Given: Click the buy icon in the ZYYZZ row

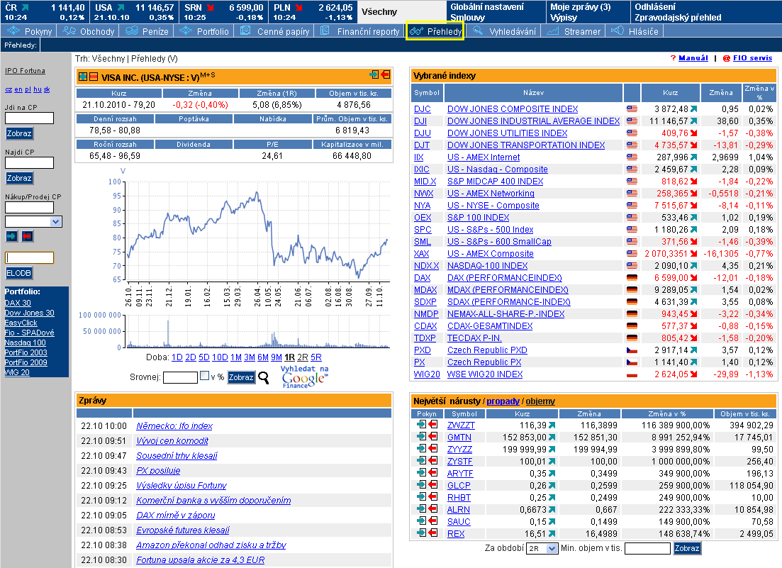Looking at the screenshot, I should tap(421, 448).
